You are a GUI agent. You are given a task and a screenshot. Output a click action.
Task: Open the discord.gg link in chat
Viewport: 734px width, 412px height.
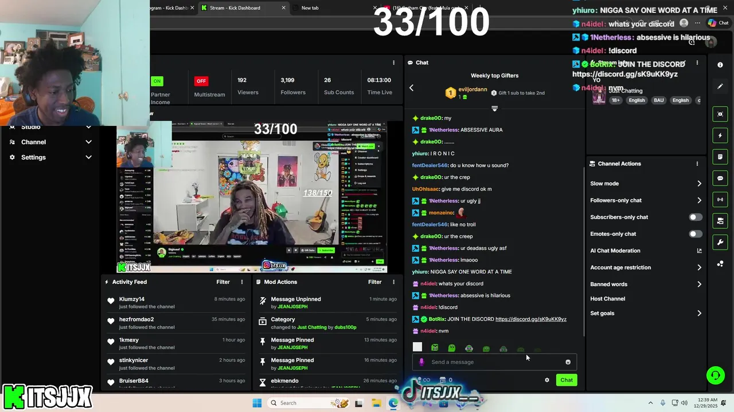531,319
